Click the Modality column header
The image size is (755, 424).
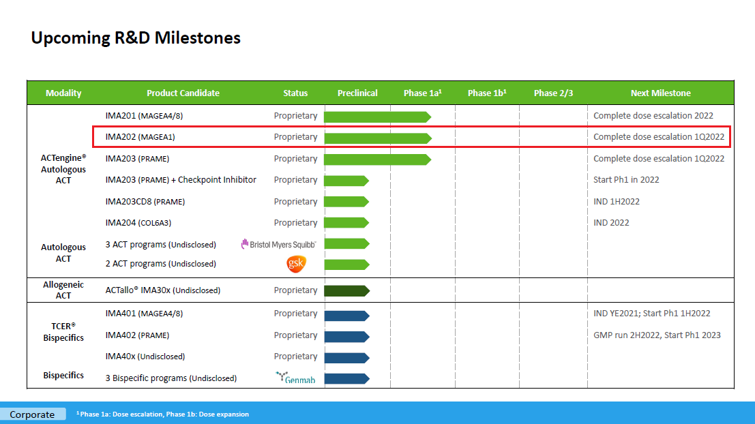63,93
